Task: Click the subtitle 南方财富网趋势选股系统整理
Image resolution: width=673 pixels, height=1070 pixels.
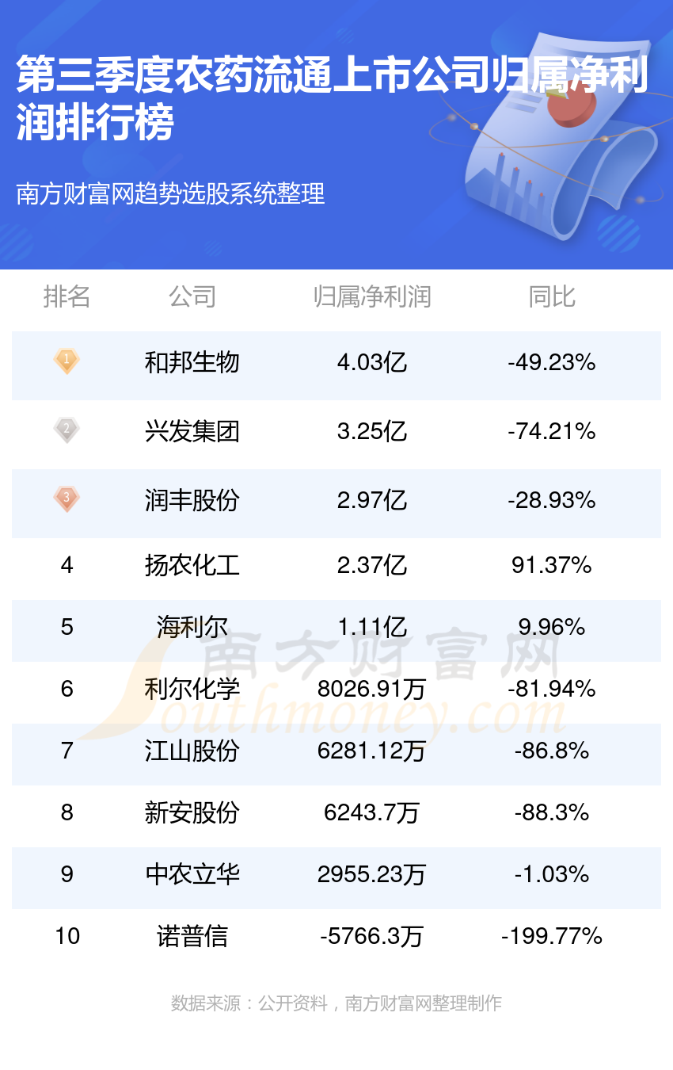Action: coord(171,194)
